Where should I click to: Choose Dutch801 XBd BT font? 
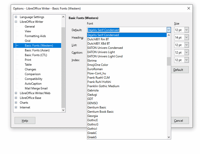click(x=127, y=44)
